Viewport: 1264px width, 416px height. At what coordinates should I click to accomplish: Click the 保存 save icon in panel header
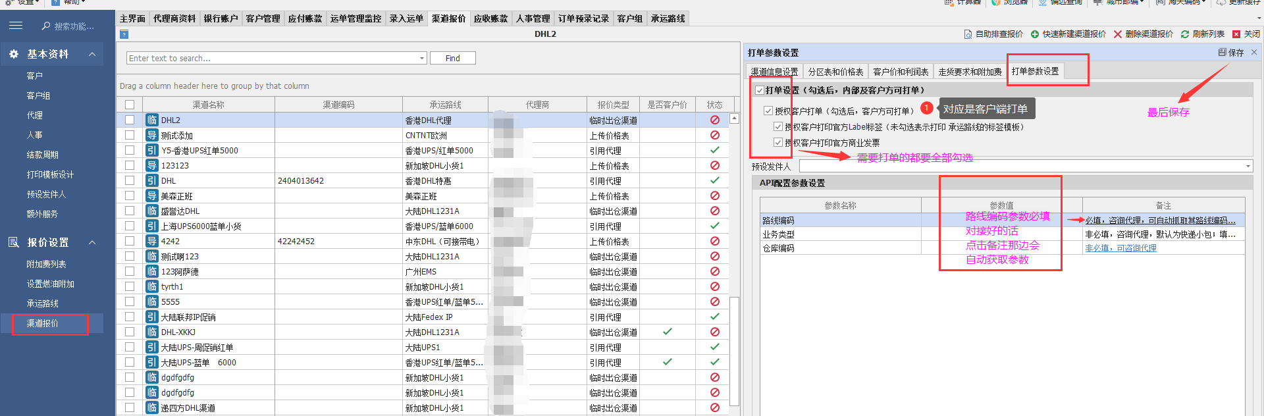pyautogui.click(x=1222, y=53)
